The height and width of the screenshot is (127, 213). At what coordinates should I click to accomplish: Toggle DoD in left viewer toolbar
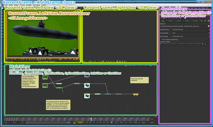[70, 59]
